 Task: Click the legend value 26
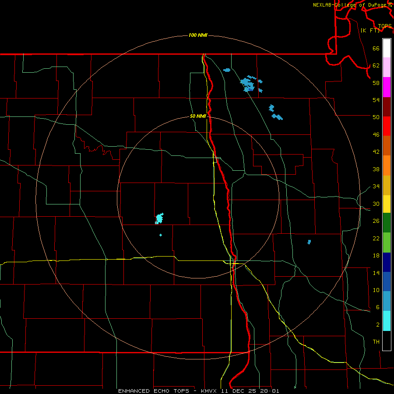tap(376, 221)
